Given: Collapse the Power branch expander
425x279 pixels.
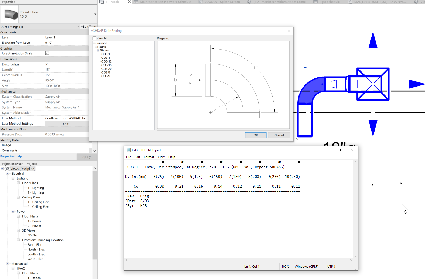Looking at the screenshot, I should click(x=13, y=212).
